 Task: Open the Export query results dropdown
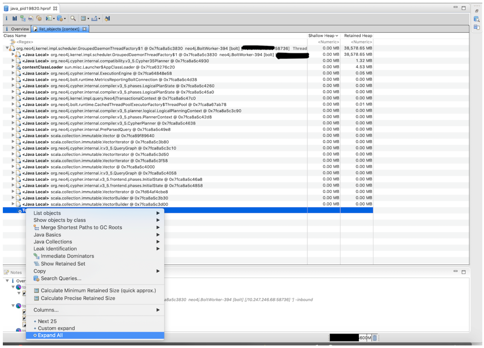pyautogui.click(x=99, y=19)
